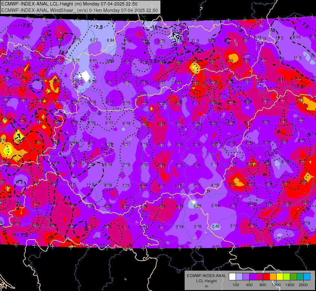The width and height of the screenshot is (316, 291).
Task: Click the grid value 3.73
Action: [x=161, y=41]
